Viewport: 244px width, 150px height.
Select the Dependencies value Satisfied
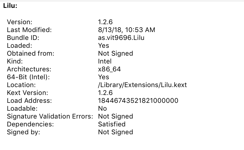(x=112, y=124)
